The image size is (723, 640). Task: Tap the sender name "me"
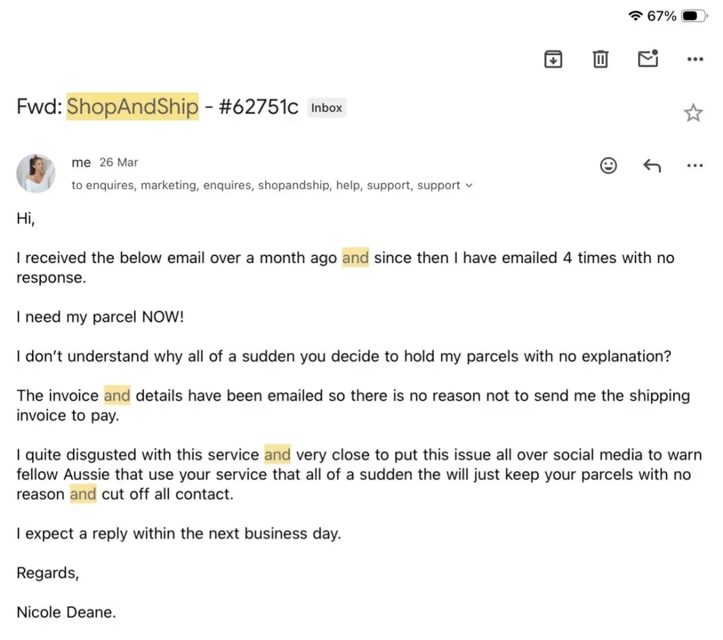[81, 163]
